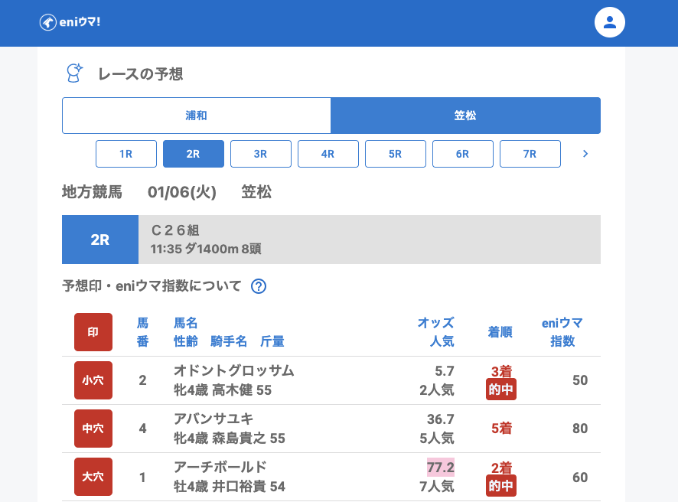This screenshot has height=502, width=678.
Task: Open the question mark help icon
Action: tap(259, 286)
